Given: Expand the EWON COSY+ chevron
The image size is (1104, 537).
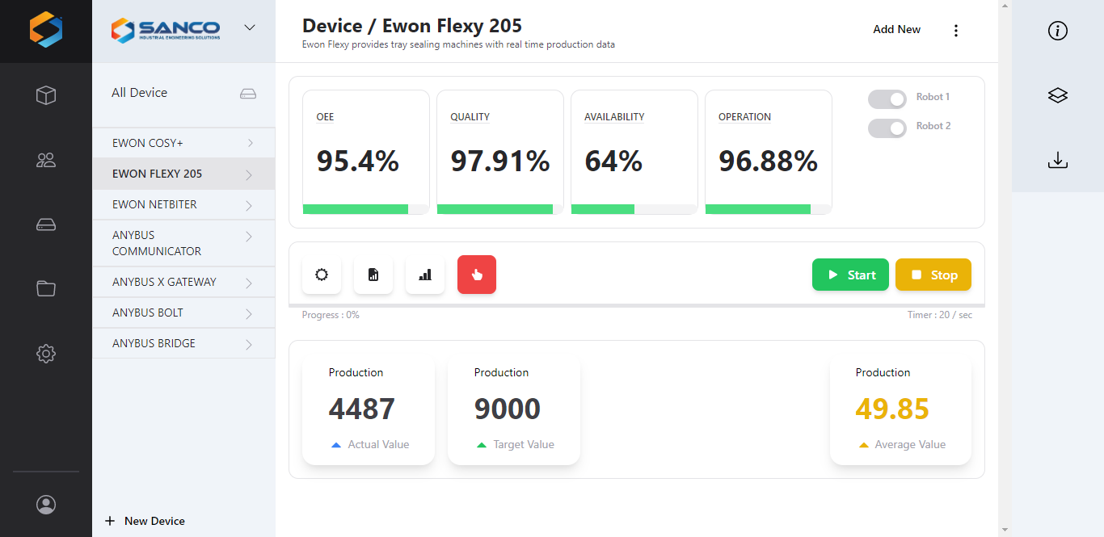Looking at the screenshot, I should point(250,143).
